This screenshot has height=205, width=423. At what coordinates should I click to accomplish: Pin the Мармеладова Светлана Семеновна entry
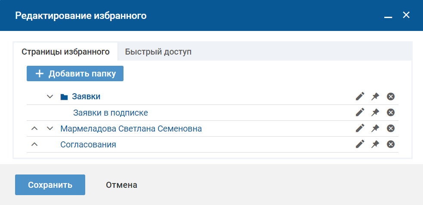pyautogui.click(x=375, y=129)
